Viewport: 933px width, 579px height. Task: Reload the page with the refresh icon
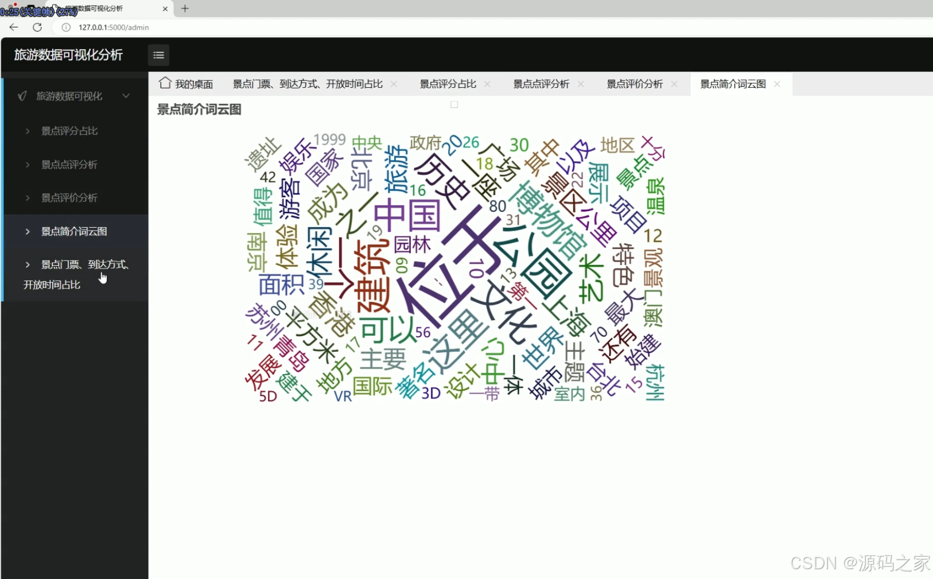tap(37, 27)
